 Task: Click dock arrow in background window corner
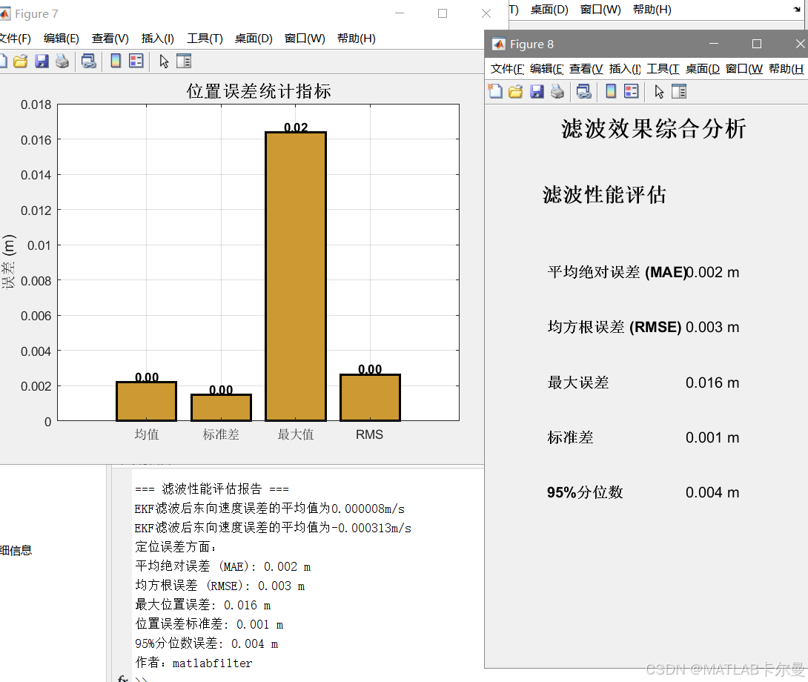[x=797, y=10]
